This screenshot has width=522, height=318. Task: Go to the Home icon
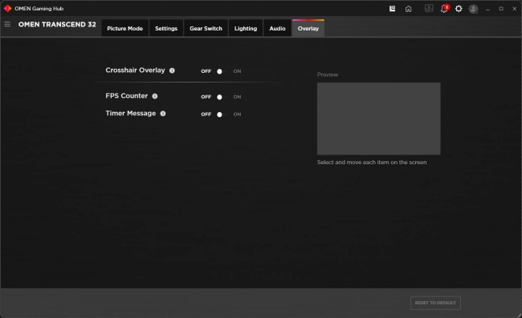[x=409, y=9]
